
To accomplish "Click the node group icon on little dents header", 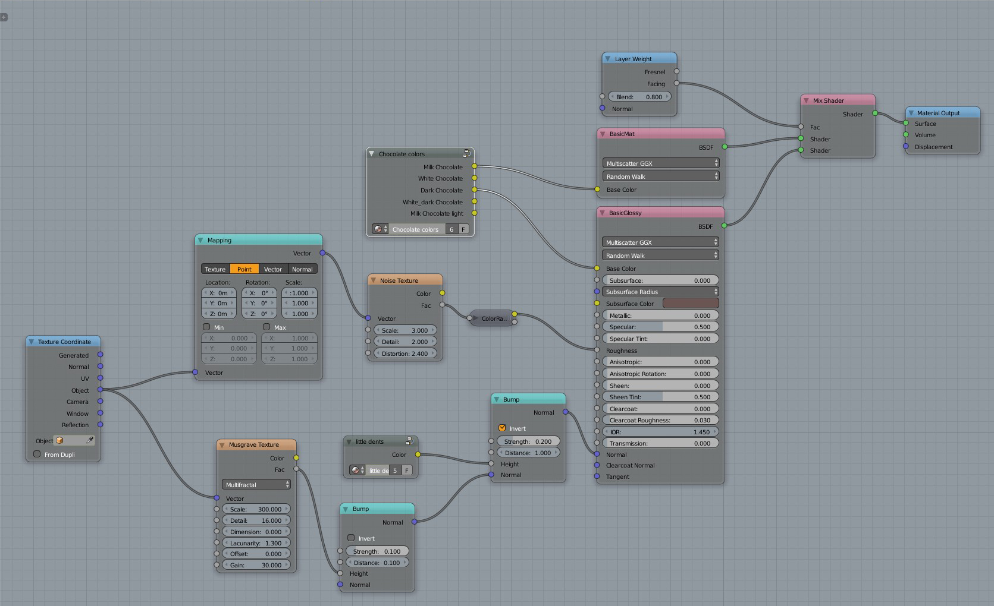I will coord(410,441).
